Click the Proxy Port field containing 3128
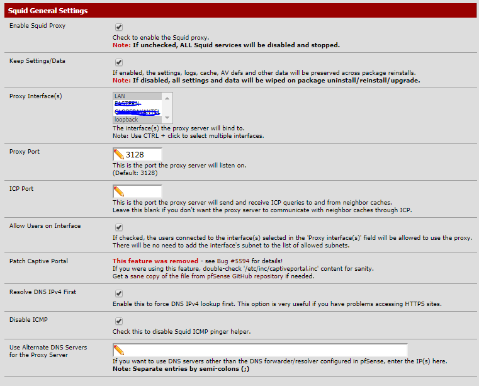479x386 pixels. pos(137,155)
